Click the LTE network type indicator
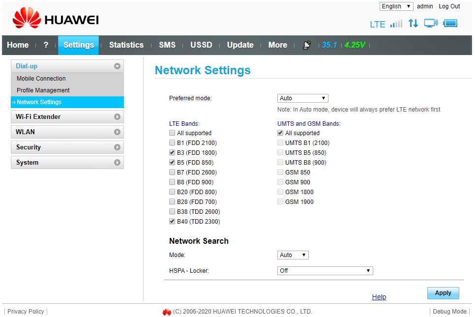 click(378, 24)
